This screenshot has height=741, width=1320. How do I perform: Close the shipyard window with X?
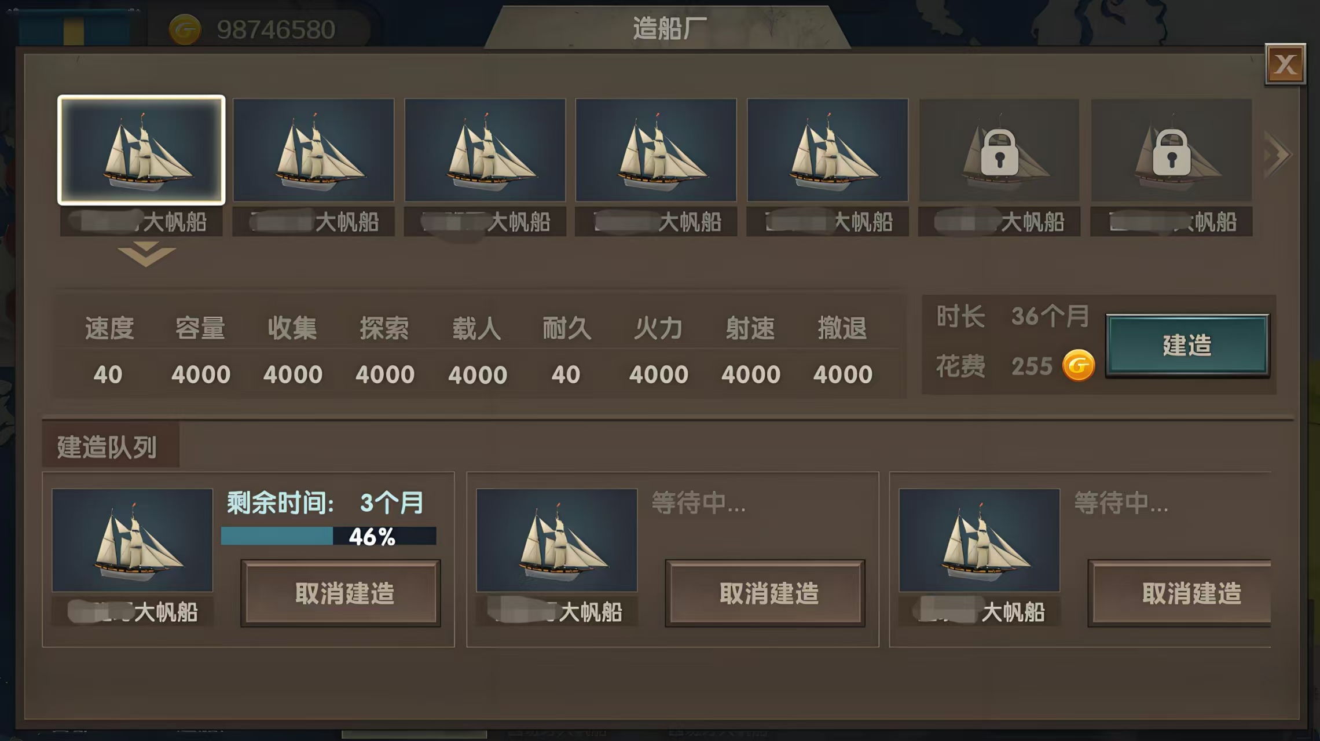[1285, 64]
